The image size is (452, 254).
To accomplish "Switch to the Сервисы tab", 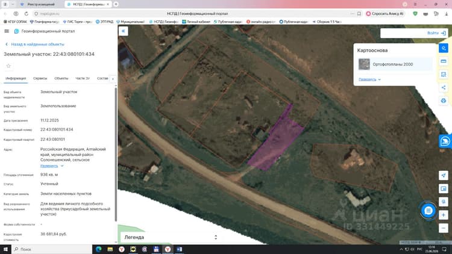I will 40,78.
